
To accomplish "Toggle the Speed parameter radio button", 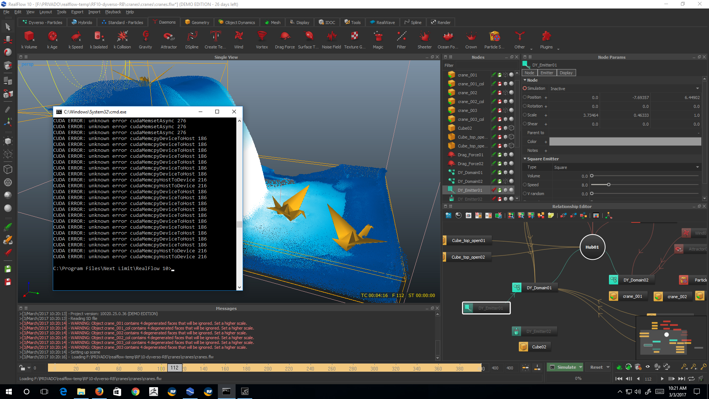I will tap(525, 185).
